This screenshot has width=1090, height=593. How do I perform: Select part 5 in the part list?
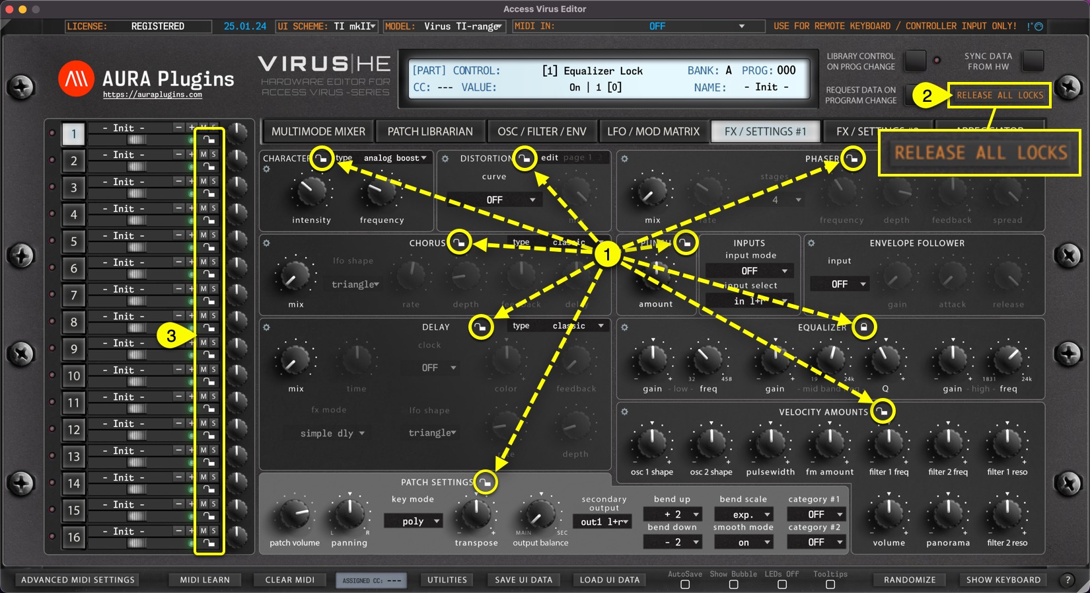click(74, 241)
